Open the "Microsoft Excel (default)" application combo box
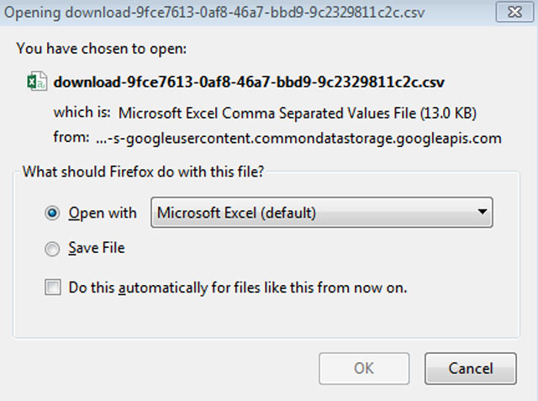 click(x=322, y=213)
